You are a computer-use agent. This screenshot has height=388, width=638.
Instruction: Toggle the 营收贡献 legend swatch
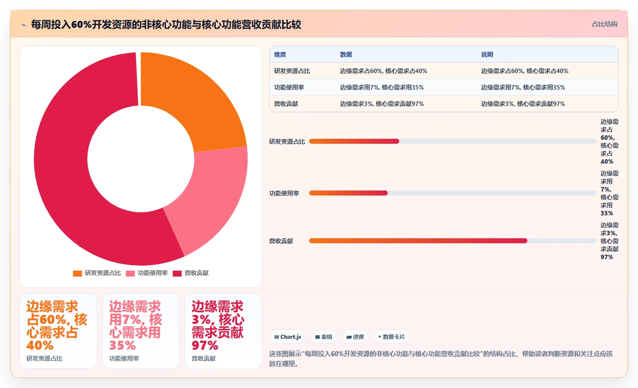click(x=177, y=273)
